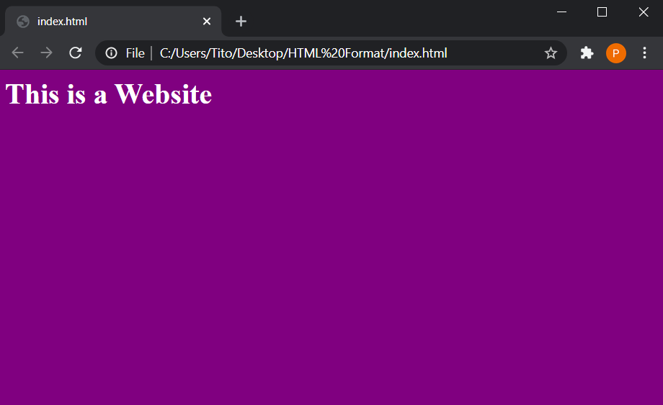This screenshot has width=663, height=405.
Task: Maximize the Chrome window
Action: point(602,12)
